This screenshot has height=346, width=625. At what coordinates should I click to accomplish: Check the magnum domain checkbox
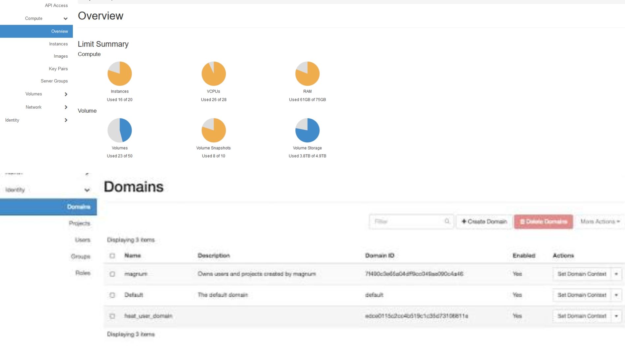pyautogui.click(x=112, y=274)
